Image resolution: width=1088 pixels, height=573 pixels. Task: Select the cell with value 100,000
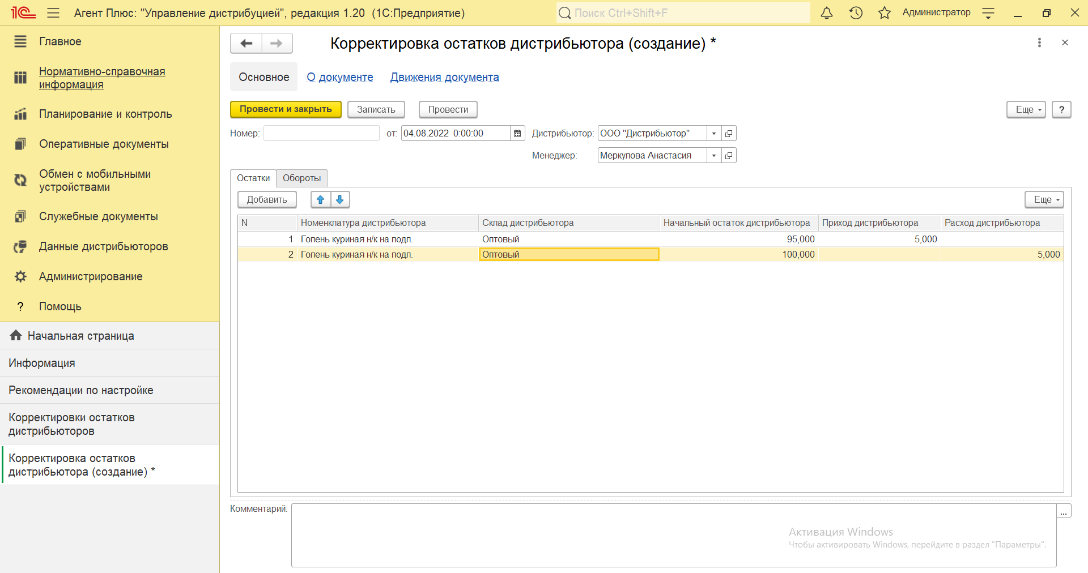pyautogui.click(x=739, y=254)
